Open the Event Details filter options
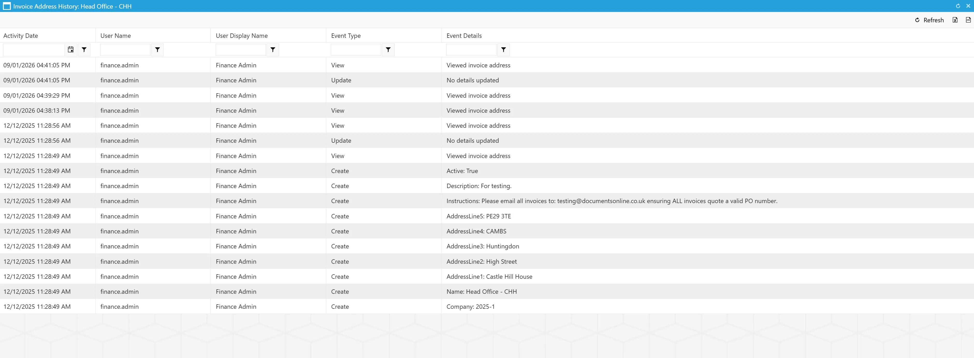Image resolution: width=974 pixels, height=358 pixels. 504,49
